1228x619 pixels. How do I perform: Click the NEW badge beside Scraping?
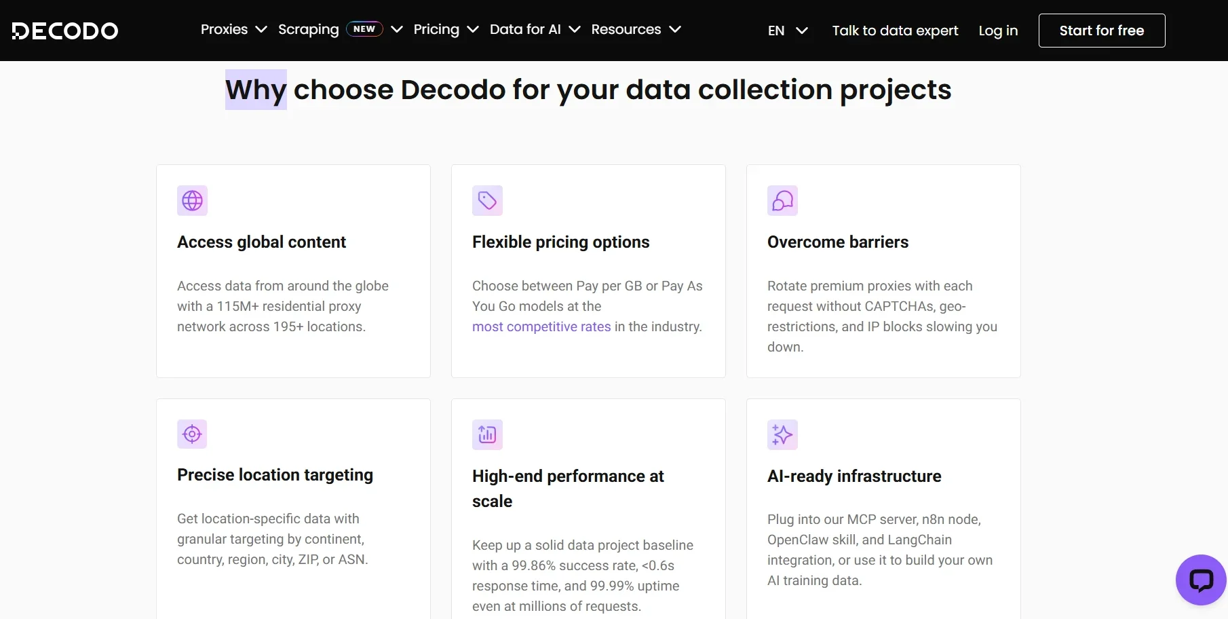364,29
